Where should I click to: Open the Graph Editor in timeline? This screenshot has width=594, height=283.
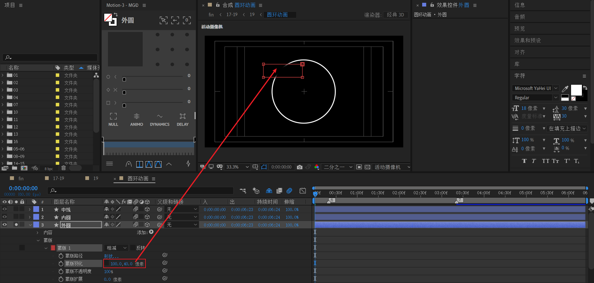point(303,191)
